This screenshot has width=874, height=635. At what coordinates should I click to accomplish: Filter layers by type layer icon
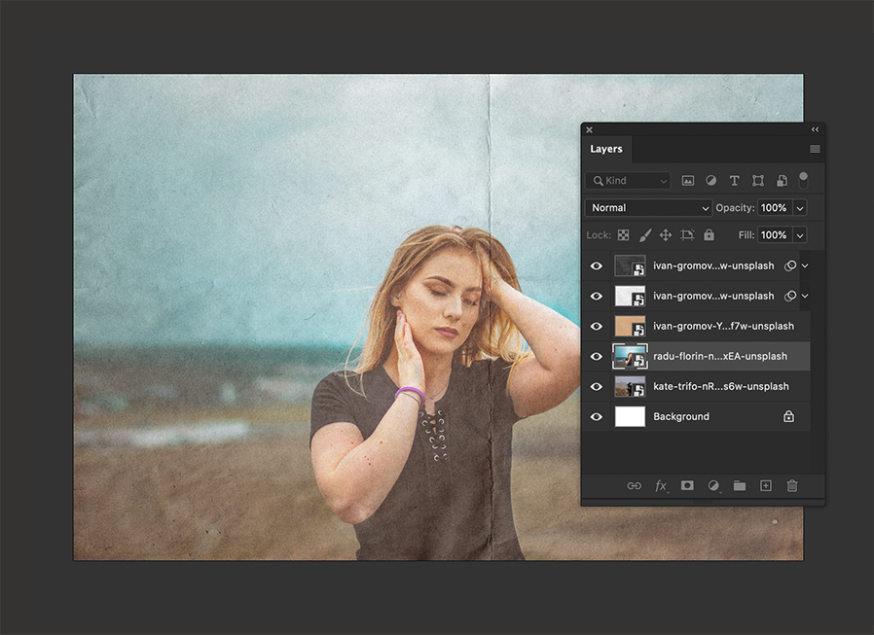pos(734,181)
